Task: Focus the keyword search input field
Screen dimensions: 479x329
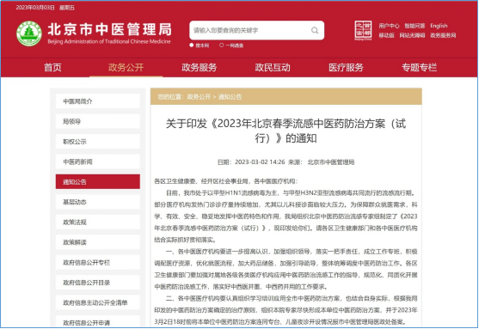Action: tap(256, 30)
